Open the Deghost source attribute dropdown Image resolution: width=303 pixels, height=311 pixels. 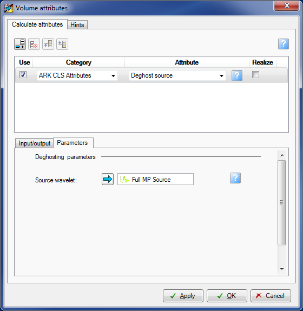[x=177, y=75]
